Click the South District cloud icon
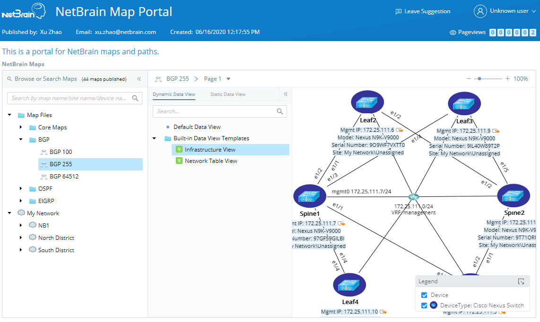 pyautogui.click(x=33, y=249)
